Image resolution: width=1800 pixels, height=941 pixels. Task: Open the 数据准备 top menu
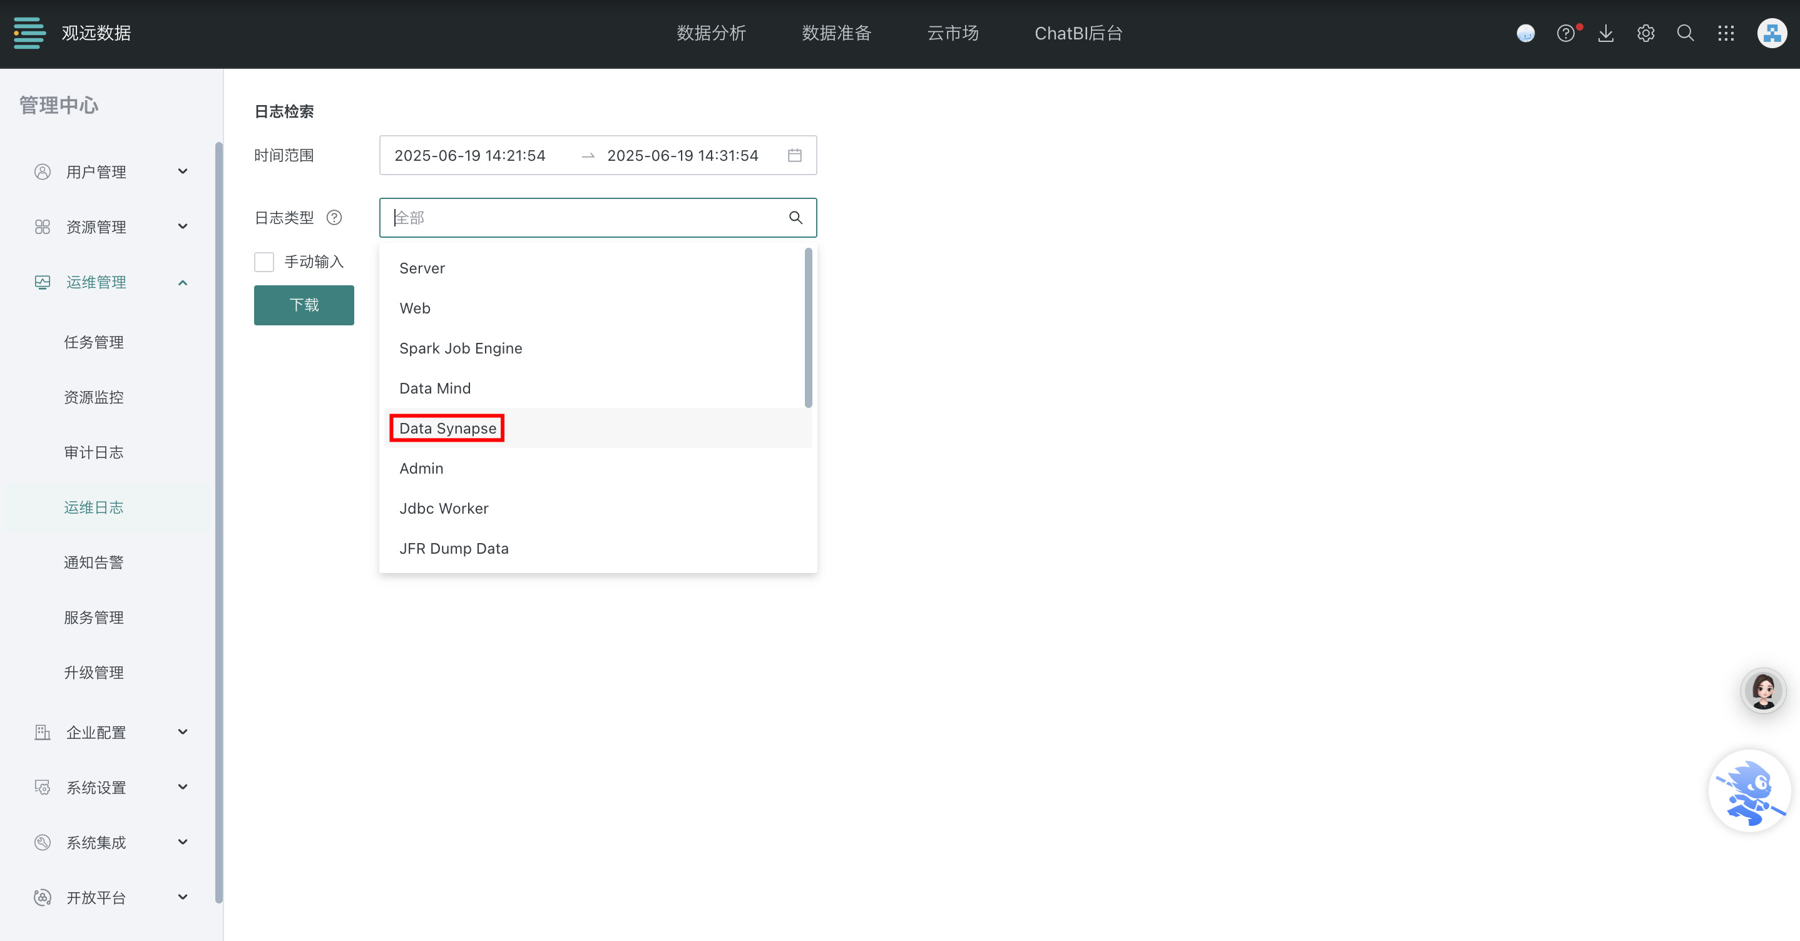click(x=836, y=33)
